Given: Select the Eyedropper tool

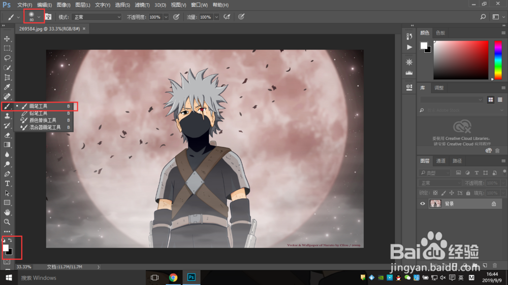Looking at the screenshot, I should pos(7,87).
